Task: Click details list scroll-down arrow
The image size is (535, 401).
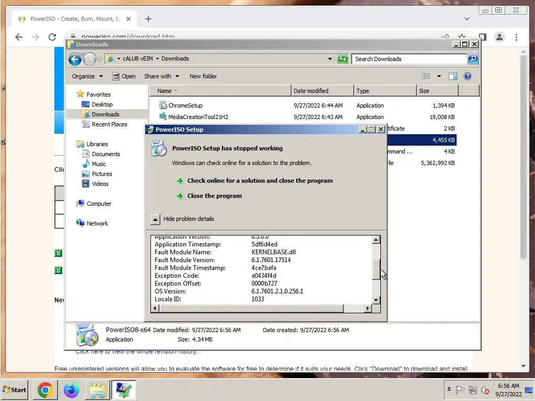Action: (x=376, y=300)
